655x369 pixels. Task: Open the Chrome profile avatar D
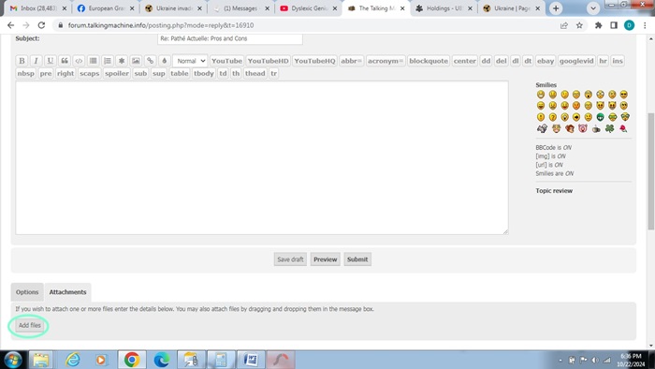click(x=629, y=25)
